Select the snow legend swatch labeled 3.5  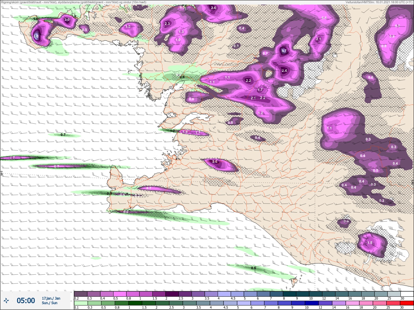[x=212, y=294]
